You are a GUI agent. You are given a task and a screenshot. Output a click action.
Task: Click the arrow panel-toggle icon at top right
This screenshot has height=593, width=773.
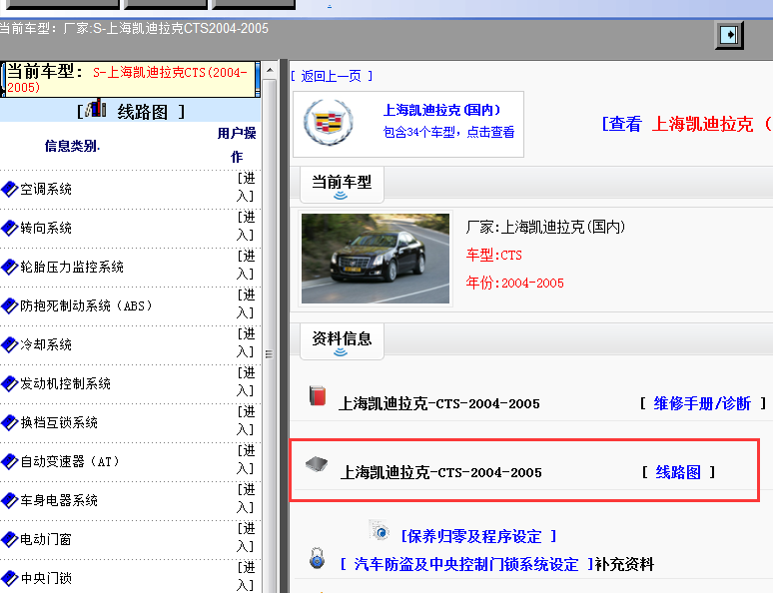(x=729, y=35)
